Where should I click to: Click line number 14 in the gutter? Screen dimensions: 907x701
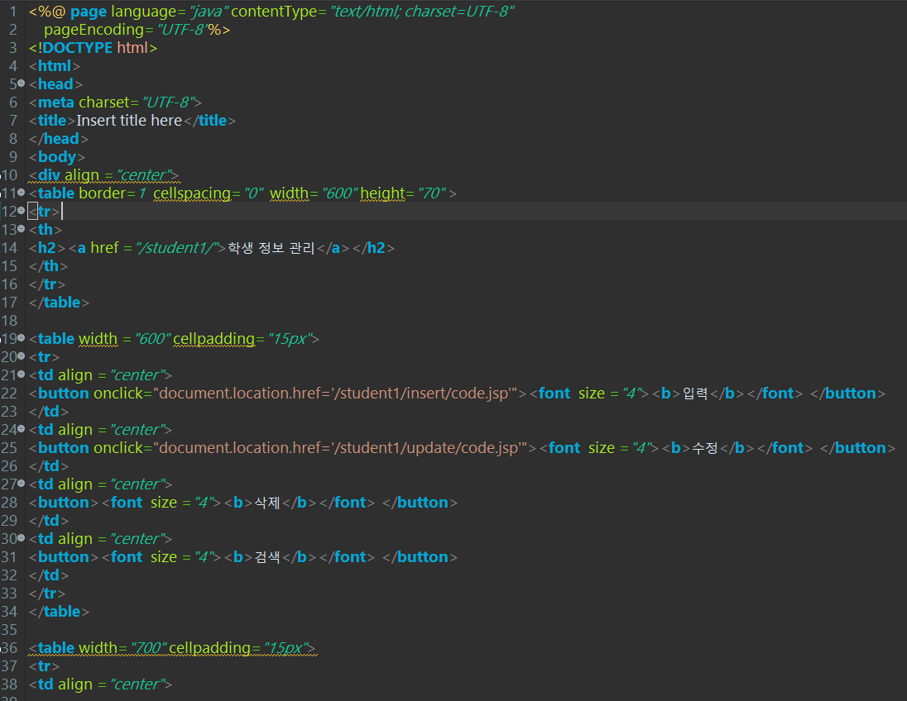[x=12, y=247]
